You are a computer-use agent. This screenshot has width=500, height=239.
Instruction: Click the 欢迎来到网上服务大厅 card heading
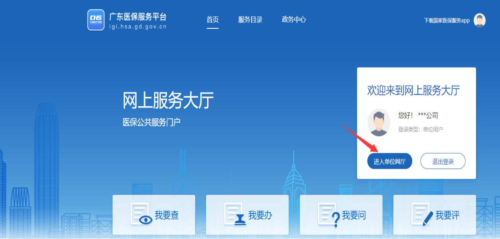coord(413,90)
